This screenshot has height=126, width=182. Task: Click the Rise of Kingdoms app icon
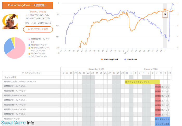pos(10,21)
